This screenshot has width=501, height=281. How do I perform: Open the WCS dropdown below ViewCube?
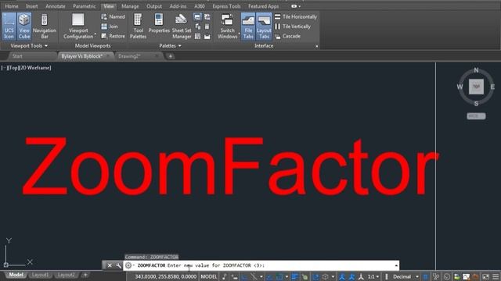[x=476, y=116]
